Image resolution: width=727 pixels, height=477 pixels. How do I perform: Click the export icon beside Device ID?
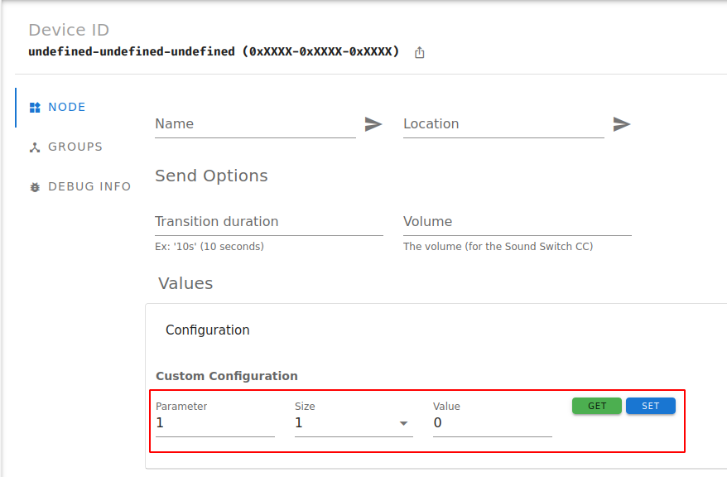(x=419, y=52)
